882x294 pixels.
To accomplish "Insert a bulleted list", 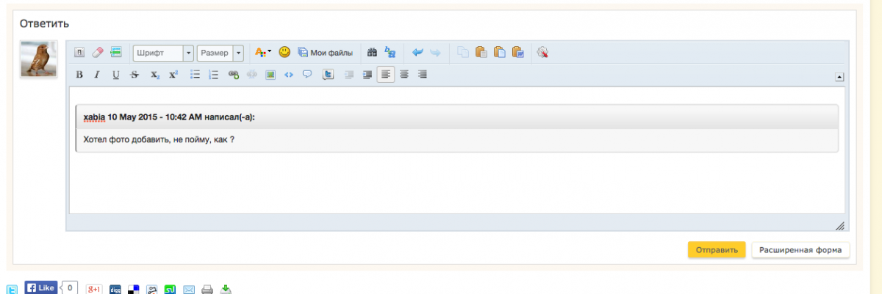I will point(196,75).
